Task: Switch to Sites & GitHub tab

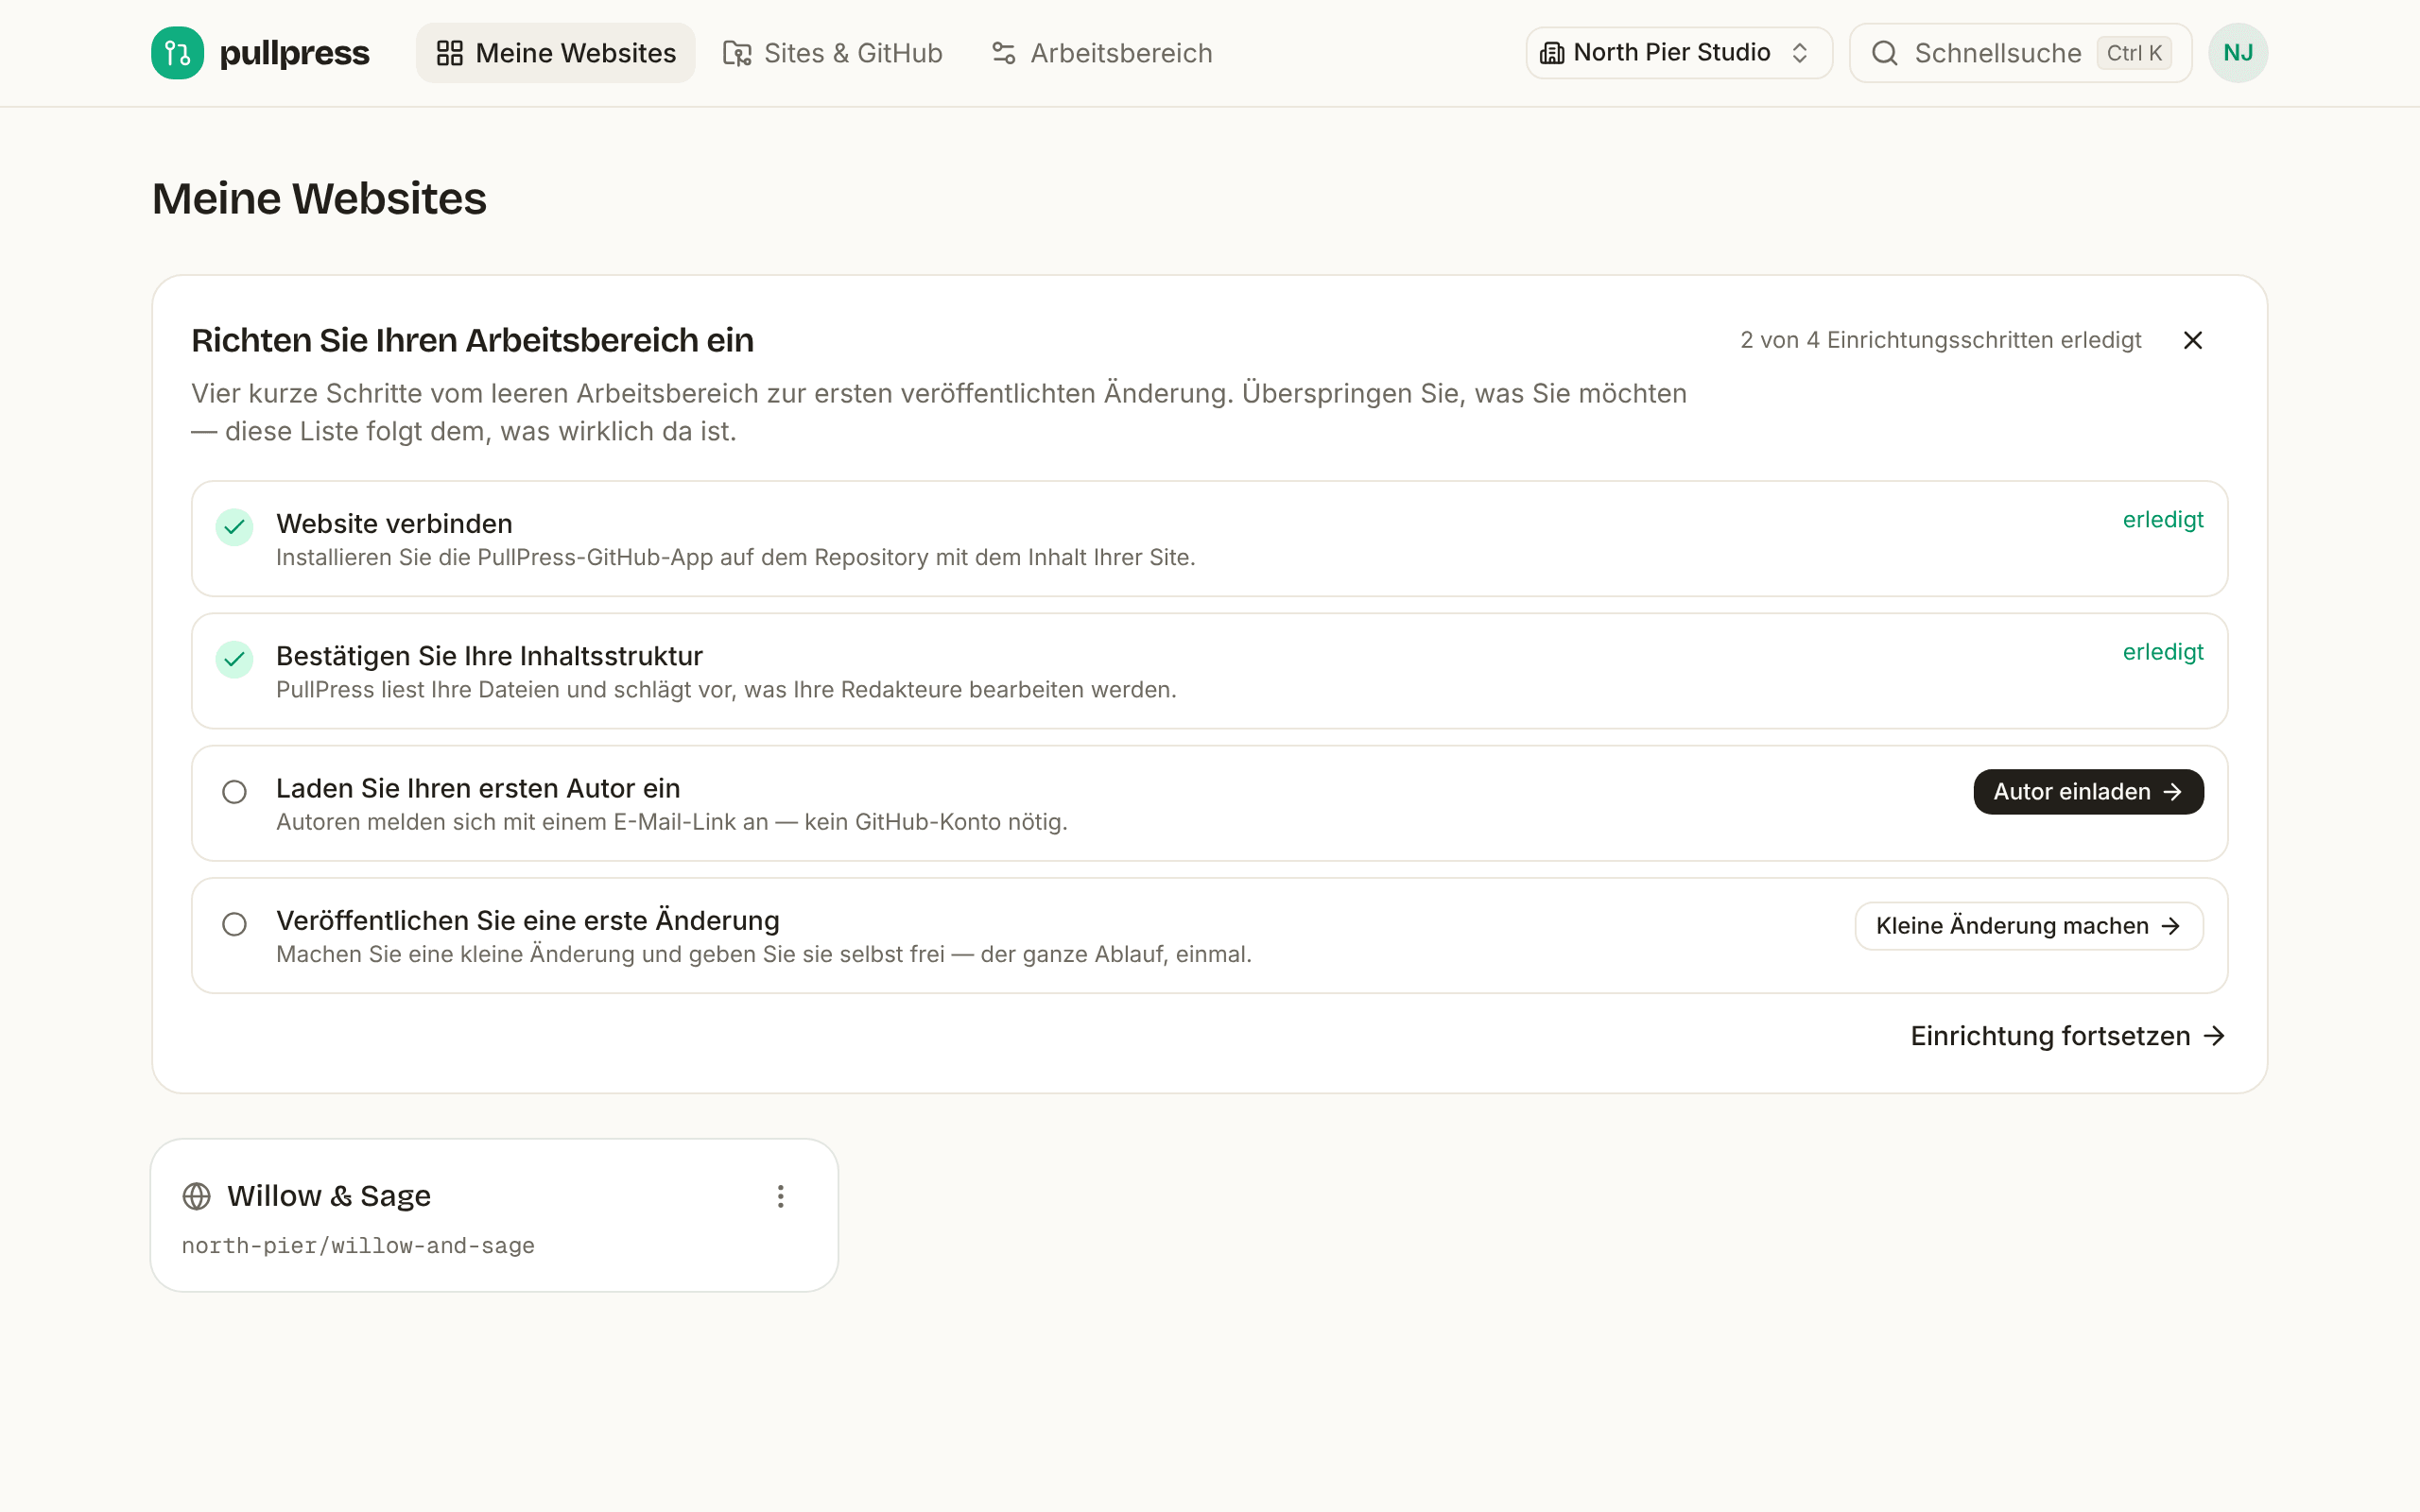Action: click(x=833, y=53)
